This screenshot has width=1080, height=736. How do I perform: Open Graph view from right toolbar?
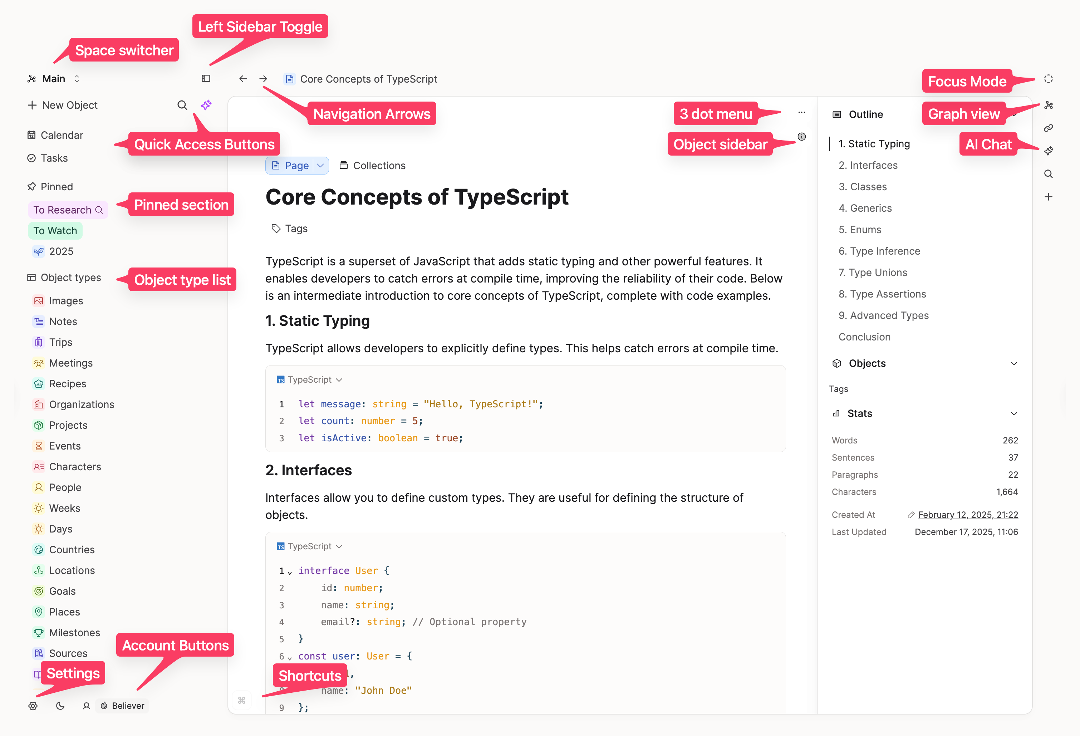tap(1049, 105)
